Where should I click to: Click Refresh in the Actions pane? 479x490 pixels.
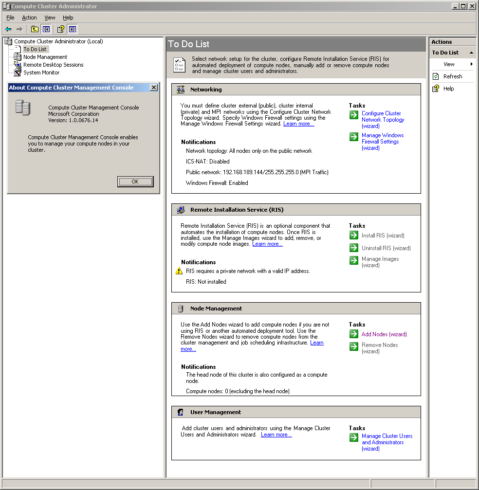click(453, 76)
